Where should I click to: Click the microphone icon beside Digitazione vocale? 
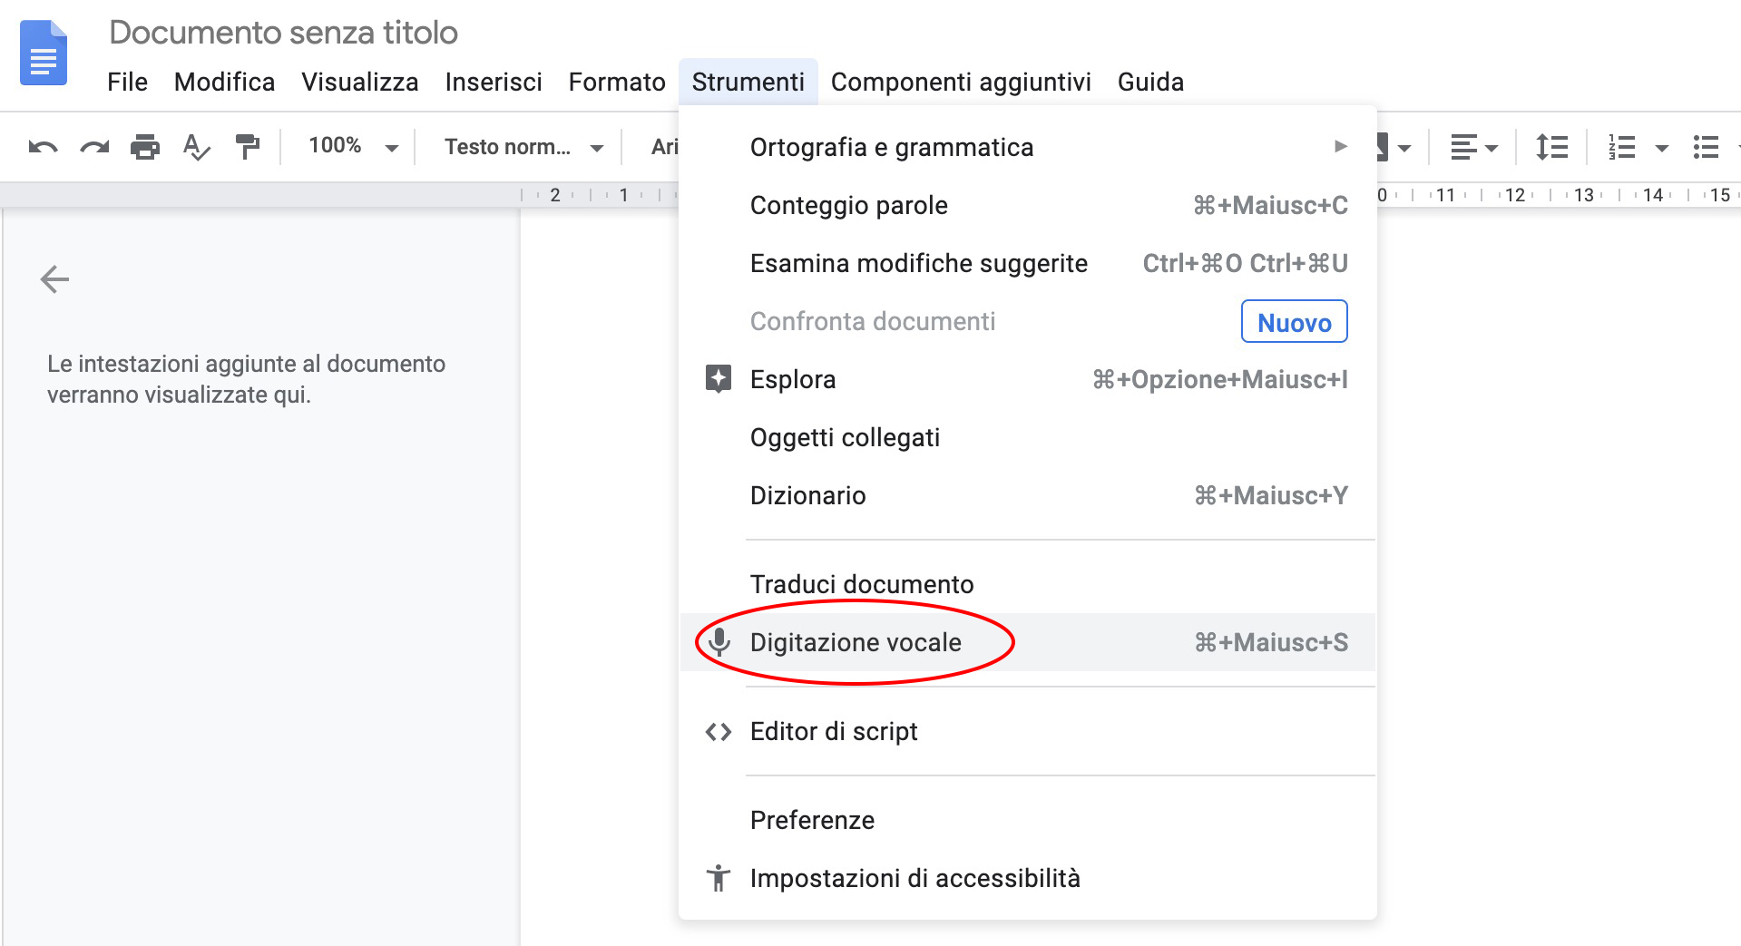click(719, 642)
